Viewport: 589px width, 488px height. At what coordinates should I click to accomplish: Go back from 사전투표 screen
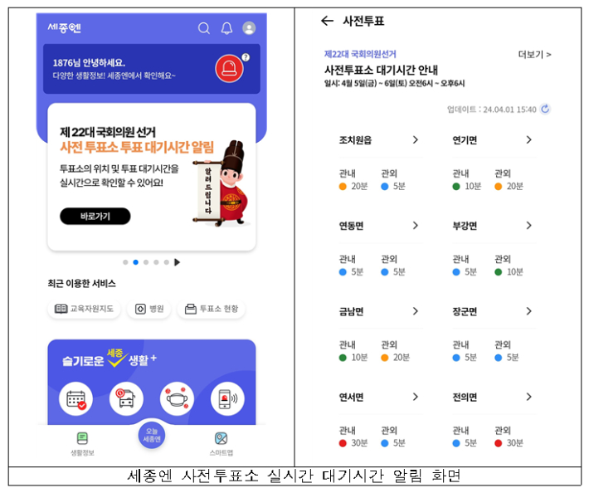pos(327,21)
